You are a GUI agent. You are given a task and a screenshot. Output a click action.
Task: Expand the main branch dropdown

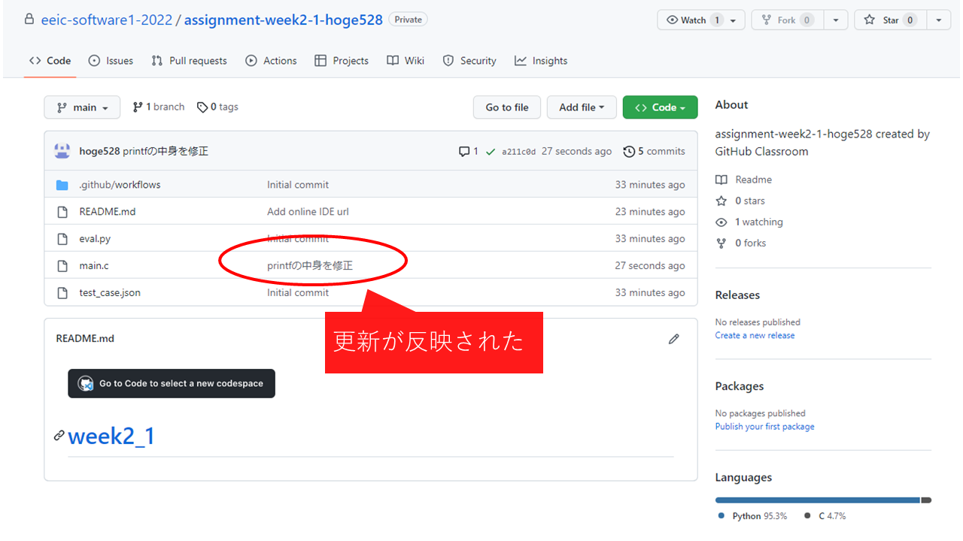click(82, 107)
